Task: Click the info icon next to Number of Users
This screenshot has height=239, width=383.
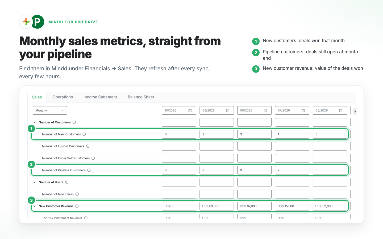Action: pyautogui.click(x=67, y=182)
